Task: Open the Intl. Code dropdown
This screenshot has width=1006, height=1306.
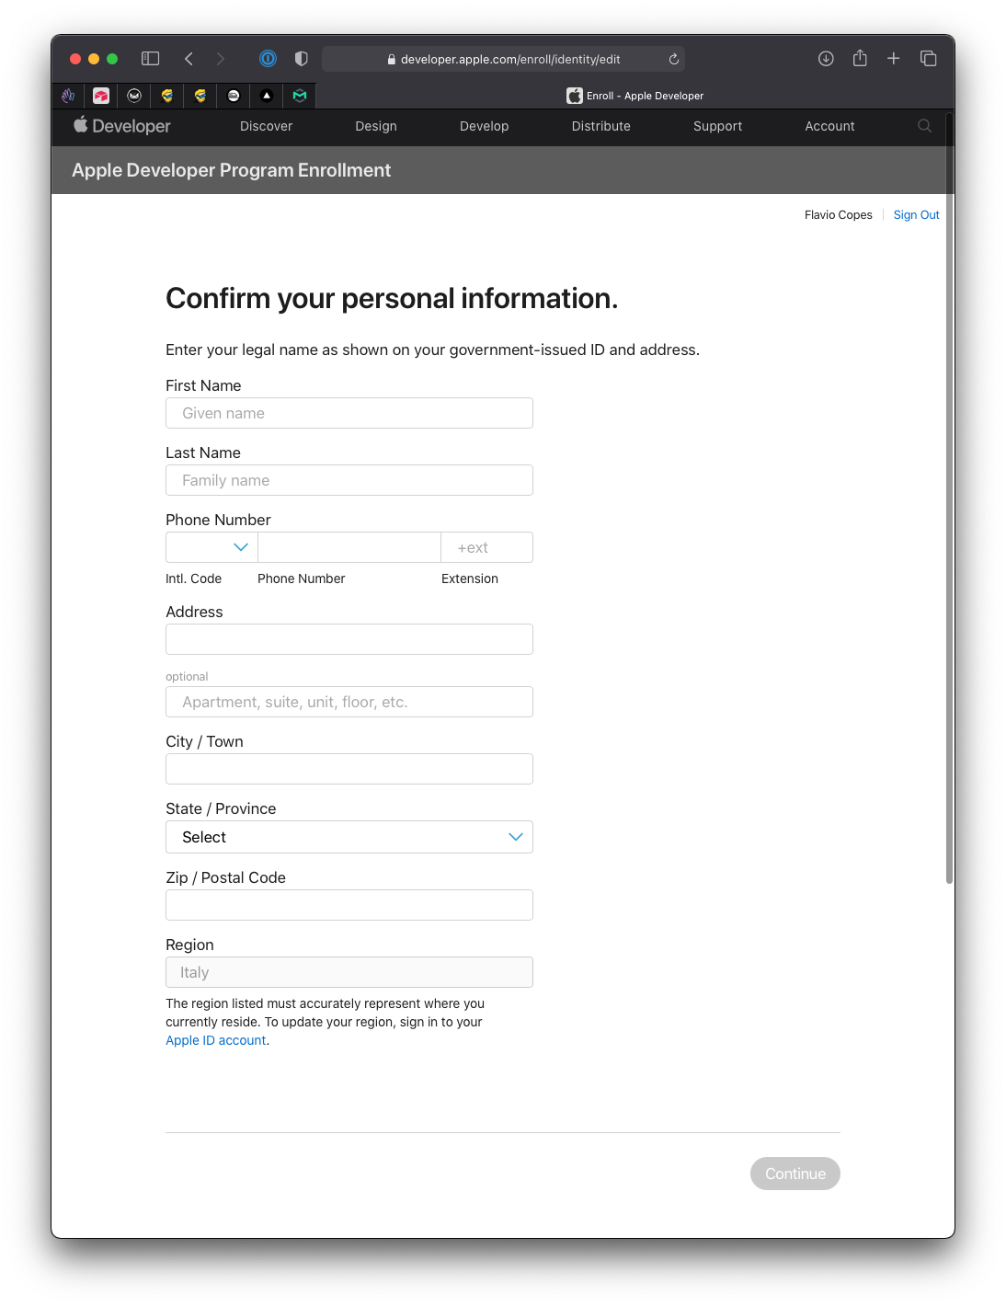Action: [x=211, y=547]
